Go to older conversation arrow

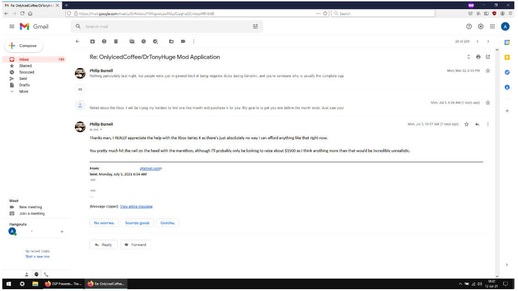tap(488, 41)
